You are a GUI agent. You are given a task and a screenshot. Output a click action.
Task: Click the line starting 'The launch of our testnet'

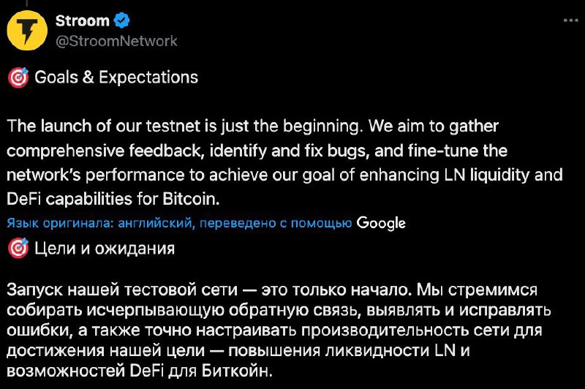click(252, 126)
